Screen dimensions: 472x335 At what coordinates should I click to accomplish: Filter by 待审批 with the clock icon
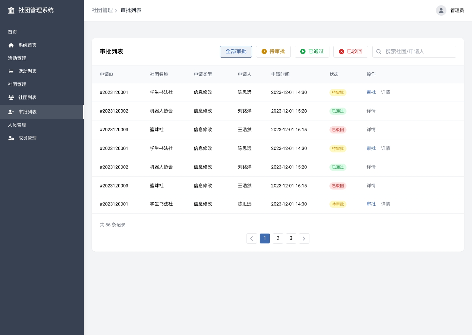(273, 52)
